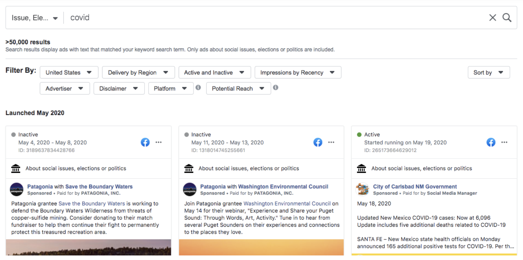Open the Disclaimer filter menu
The image size is (523, 260).
point(119,88)
